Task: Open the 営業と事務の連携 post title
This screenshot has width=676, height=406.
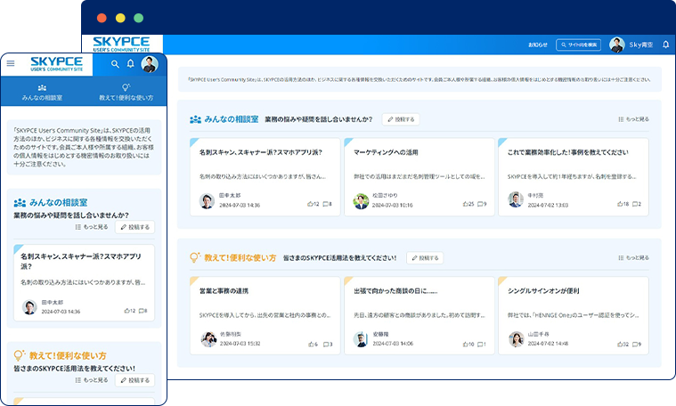Action: pos(224,291)
